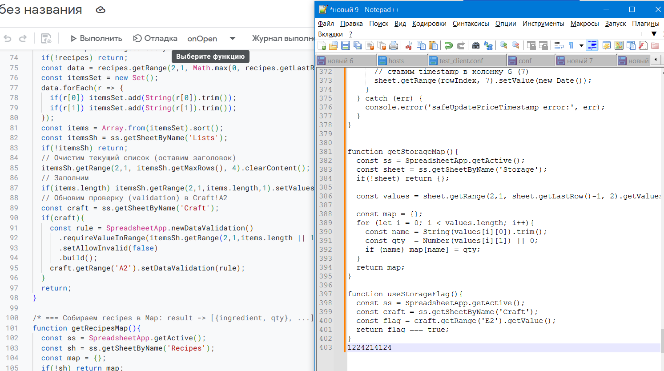Click on line 403 text in Notepad++
664x371 pixels.
pyautogui.click(x=370, y=347)
